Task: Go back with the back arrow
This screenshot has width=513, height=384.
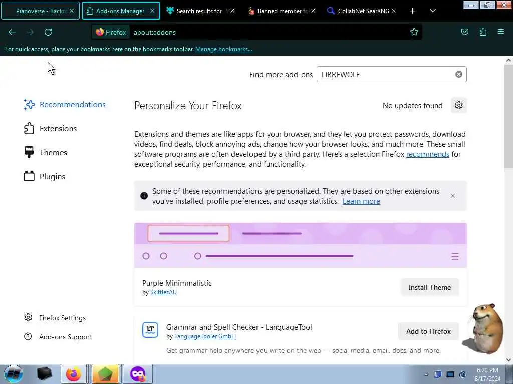Action: point(12,32)
